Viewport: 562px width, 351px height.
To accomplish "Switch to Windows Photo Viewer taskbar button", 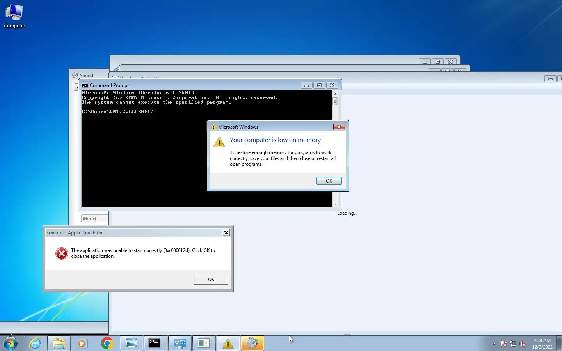I will 132,343.
